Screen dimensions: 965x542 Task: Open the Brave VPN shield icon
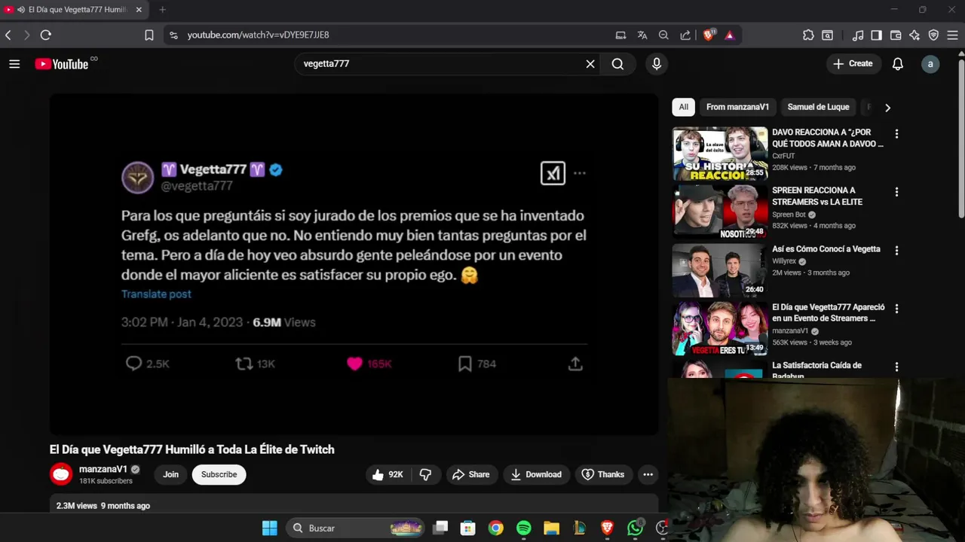click(x=933, y=35)
